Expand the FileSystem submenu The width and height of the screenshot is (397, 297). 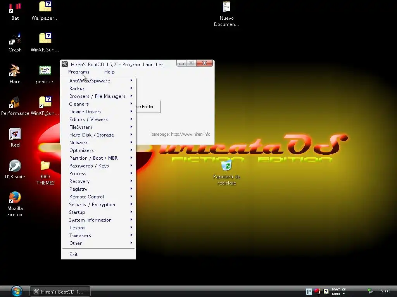(98, 127)
